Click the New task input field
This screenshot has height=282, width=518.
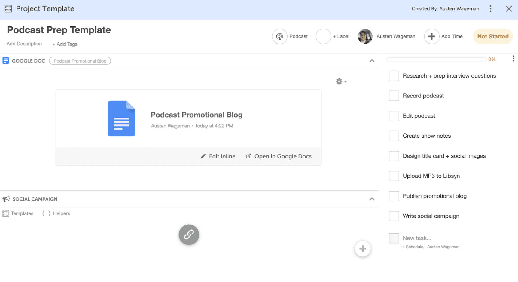pos(417,238)
